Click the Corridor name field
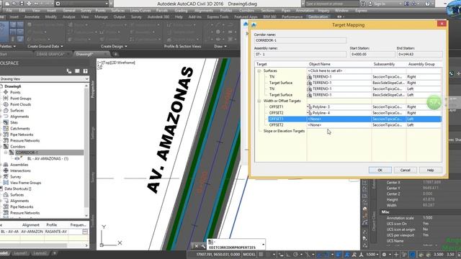Screen dimensions: 461x259 (x=300, y=40)
